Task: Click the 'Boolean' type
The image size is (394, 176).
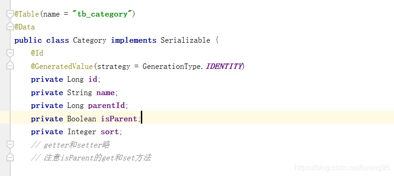Action: pos(81,119)
